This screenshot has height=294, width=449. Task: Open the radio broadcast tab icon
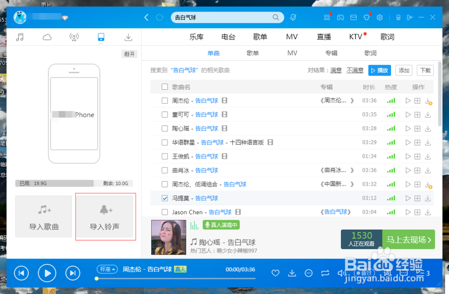(74, 37)
